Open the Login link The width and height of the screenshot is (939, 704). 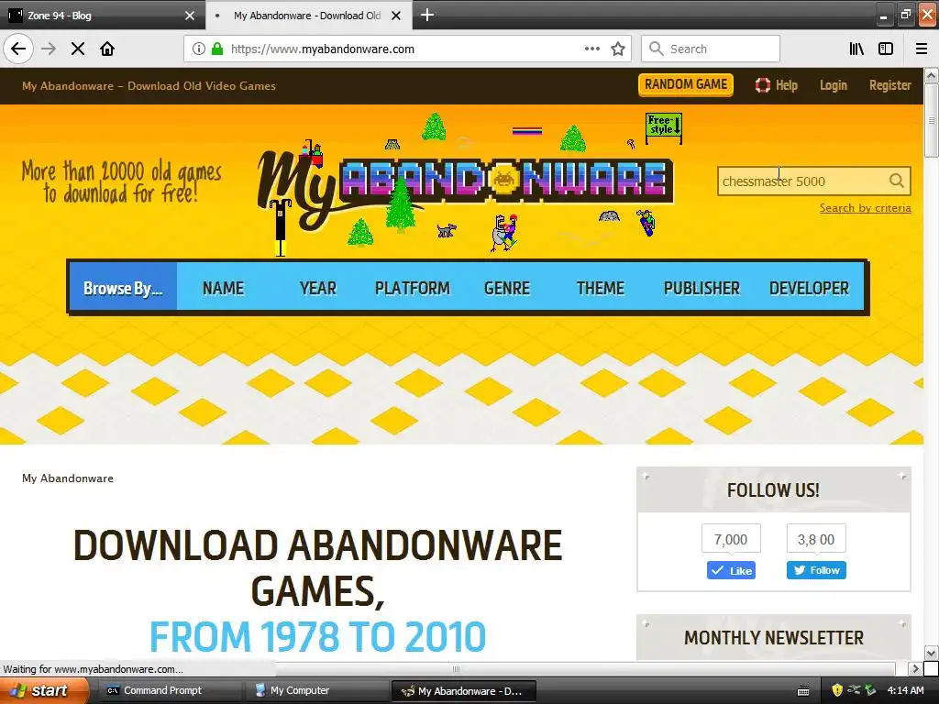pyautogui.click(x=834, y=85)
